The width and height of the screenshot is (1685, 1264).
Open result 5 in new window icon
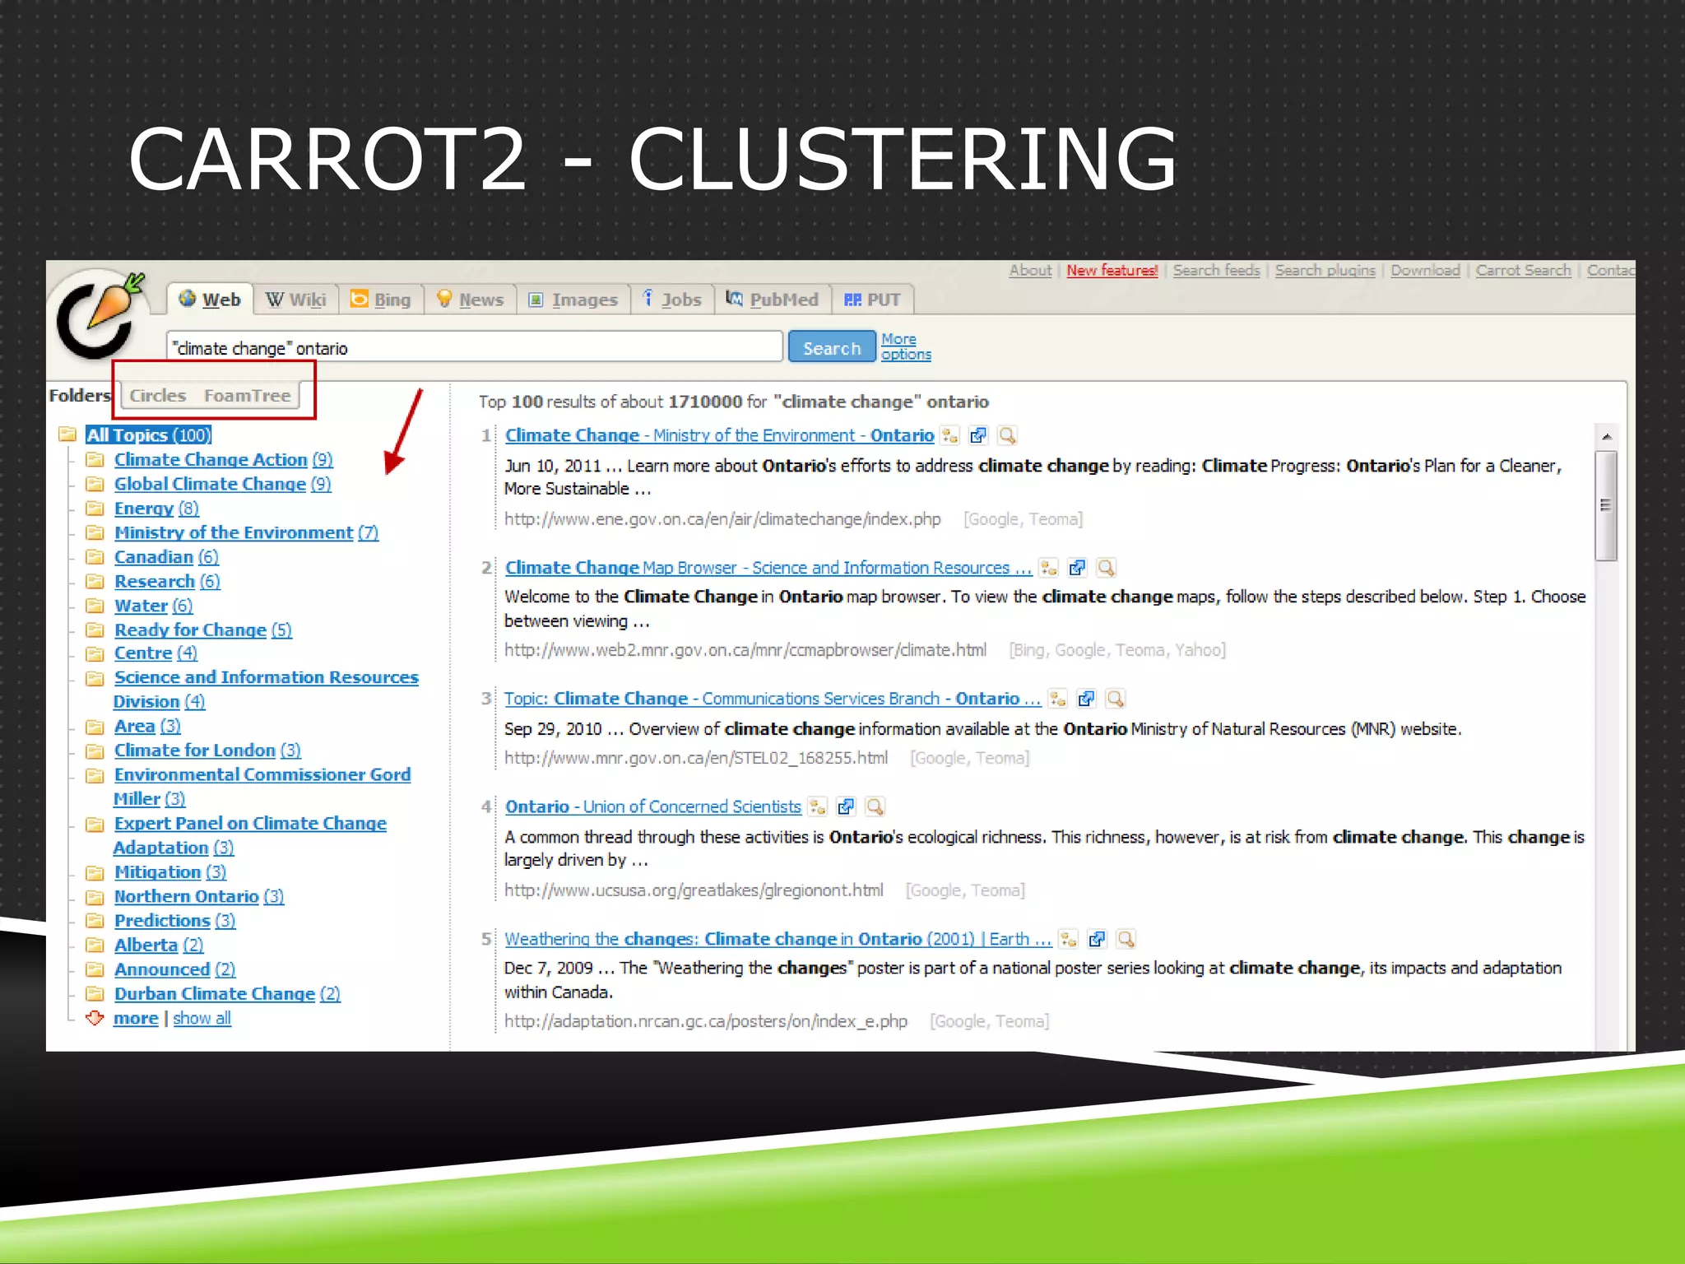1097,939
